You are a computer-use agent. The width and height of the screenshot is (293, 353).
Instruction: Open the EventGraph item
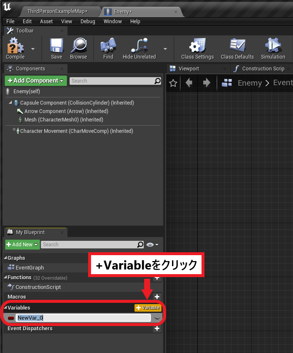[30, 268]
